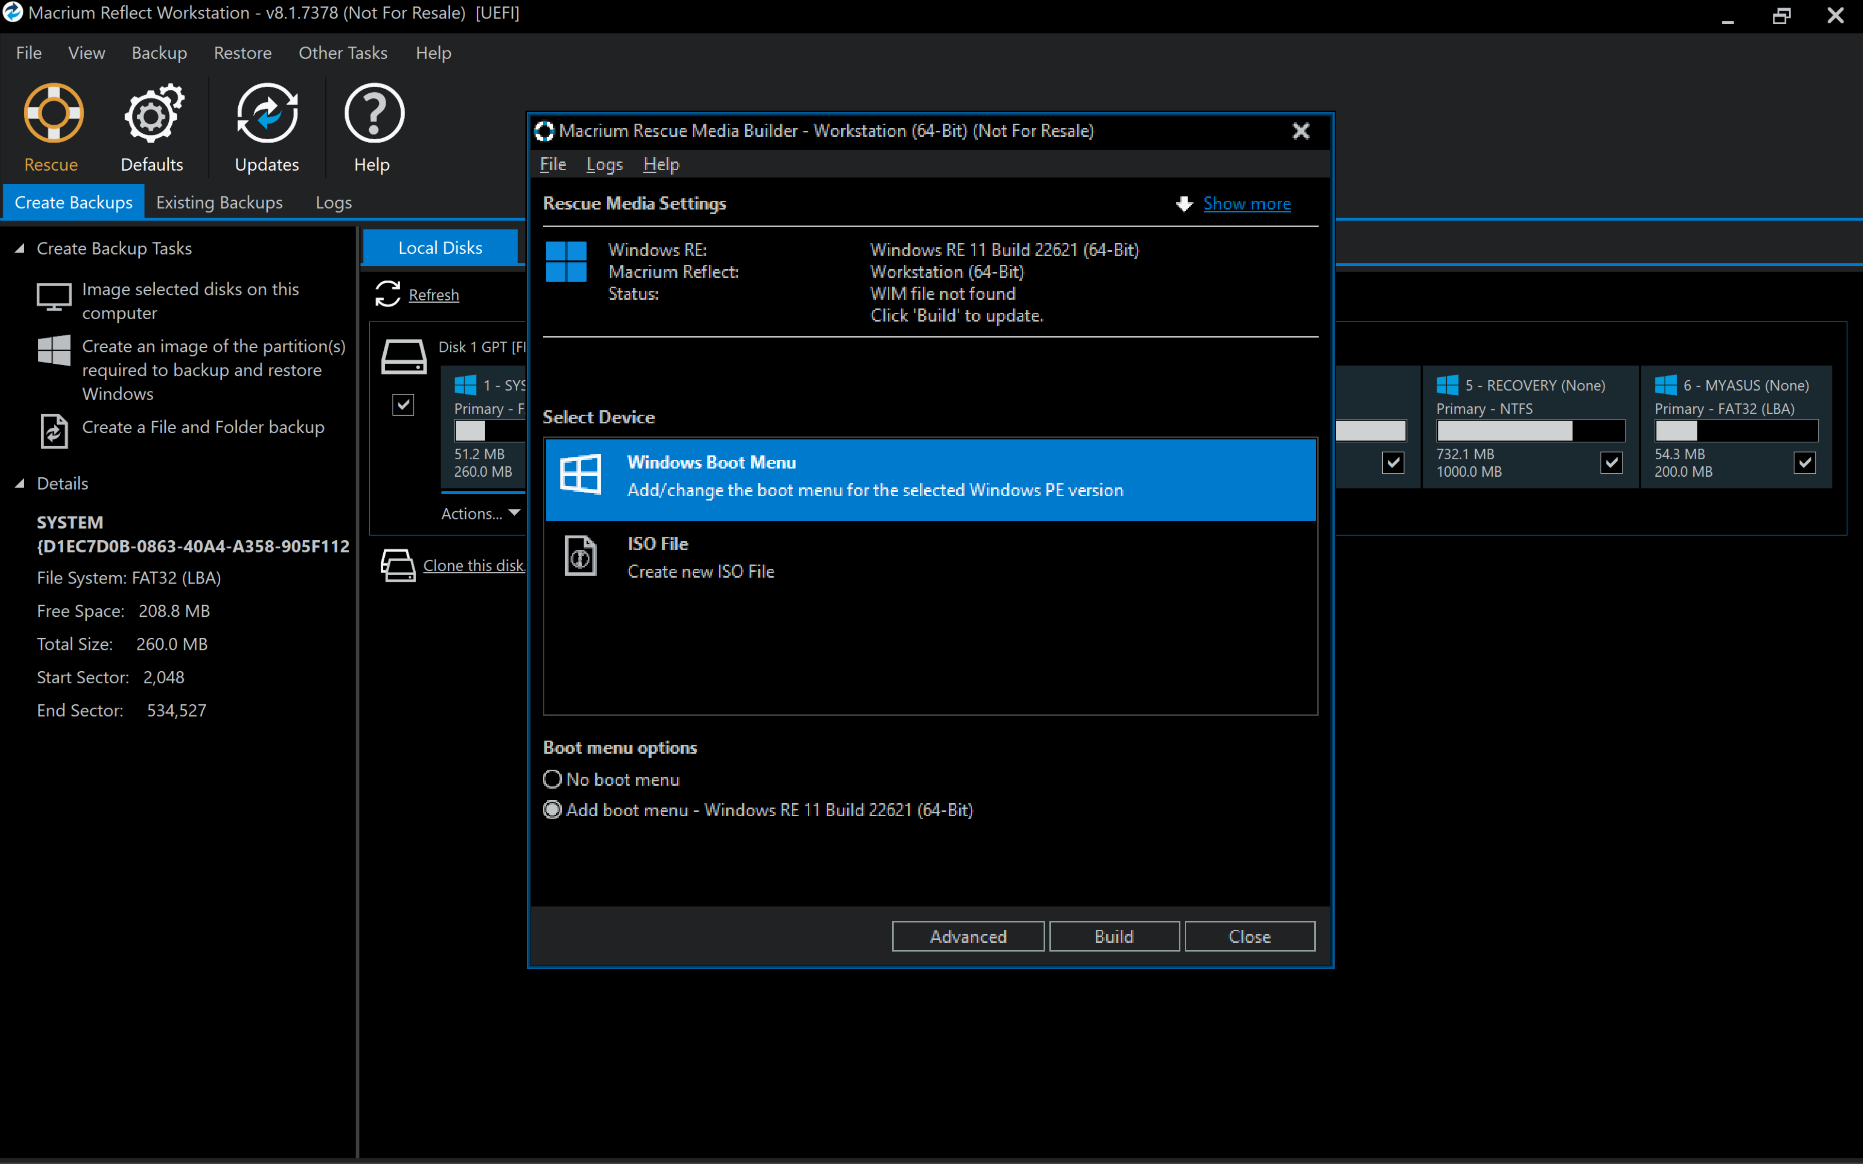Uncheck the MYASUS partition checkbox

pyautogui.click(x=1804, y=462)
